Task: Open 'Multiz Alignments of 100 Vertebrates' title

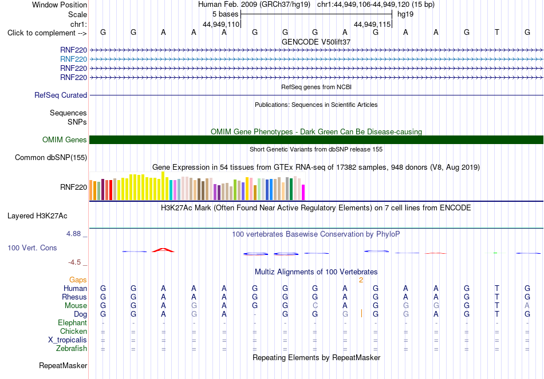Action: (x=316, y=272)
